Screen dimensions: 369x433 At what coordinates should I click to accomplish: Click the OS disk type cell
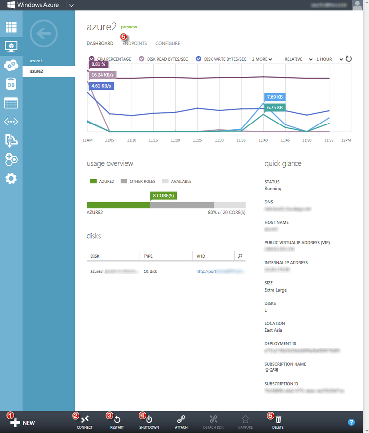click(150, 271)
